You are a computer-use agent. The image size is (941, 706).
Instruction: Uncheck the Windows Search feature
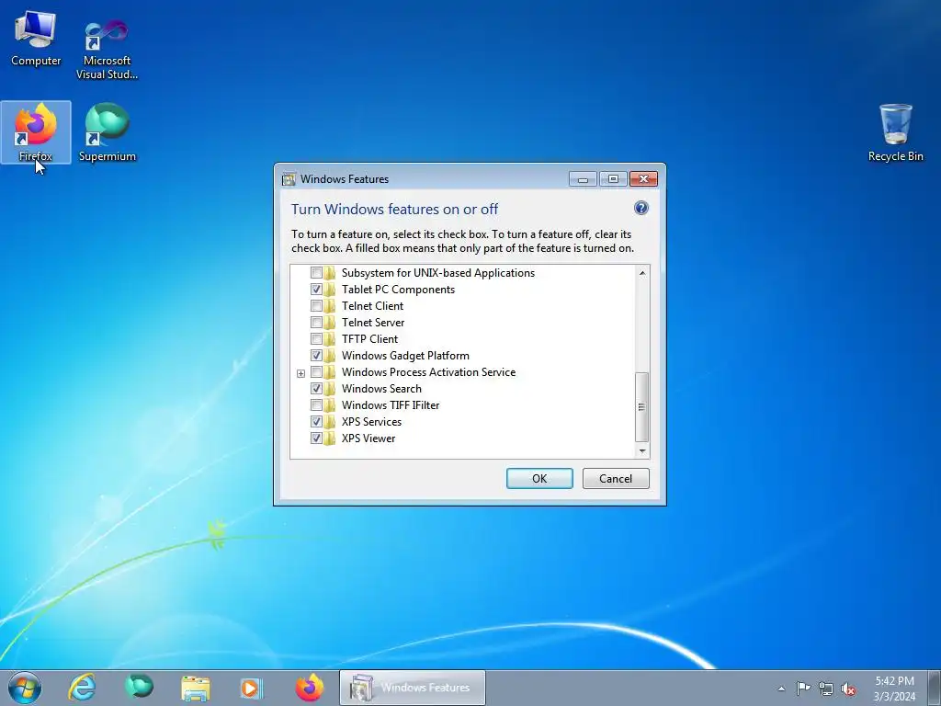[x=316, y=389]
